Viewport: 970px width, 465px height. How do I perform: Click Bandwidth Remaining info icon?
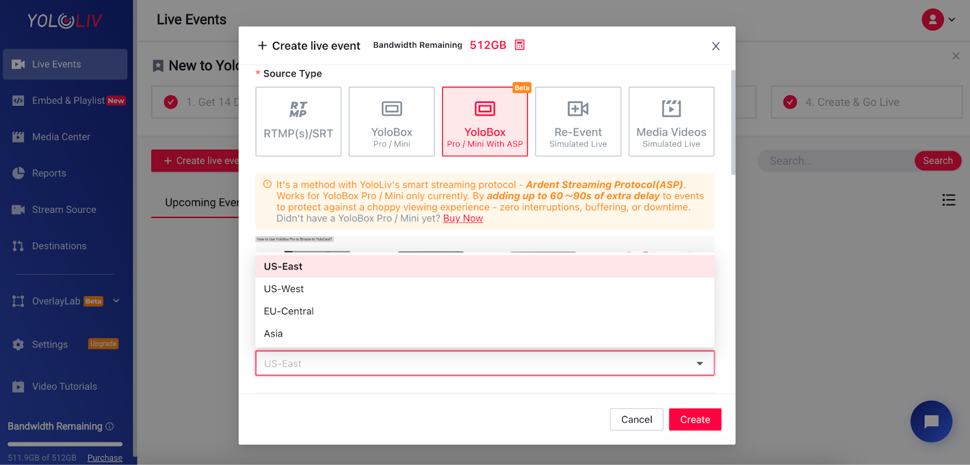pyautogui.click(x=110, y=426)
